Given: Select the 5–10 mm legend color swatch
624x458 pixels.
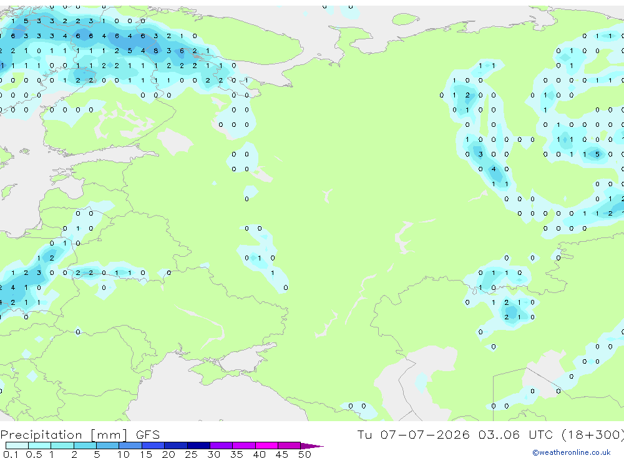Looking at the screenshot, I should coord(107,446).
